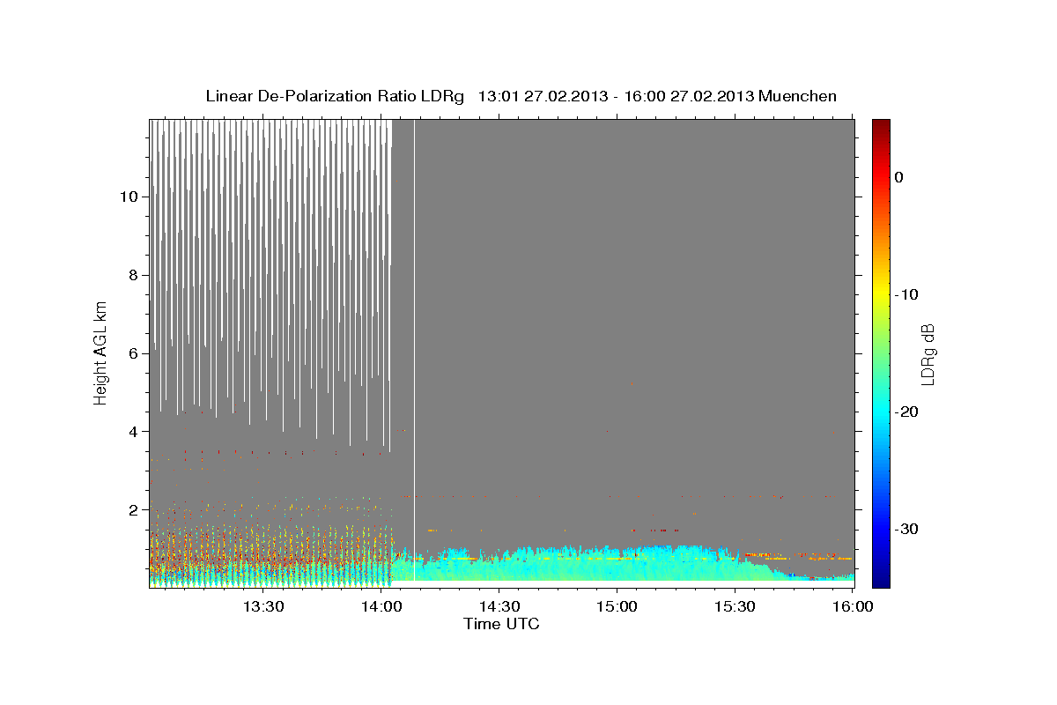Click the 16:00 time tick label
This screenshot has width=1057, height=705.
point(853,606)
